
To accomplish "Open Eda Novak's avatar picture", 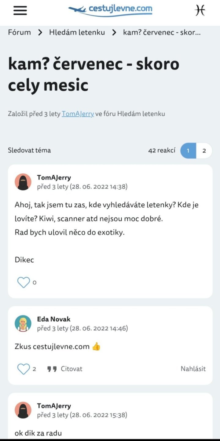I will (23, 324).
